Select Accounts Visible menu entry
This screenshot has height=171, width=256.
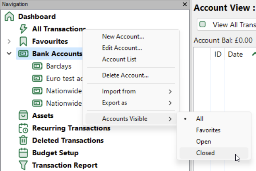pyautogui.click(x=131, y=119)
